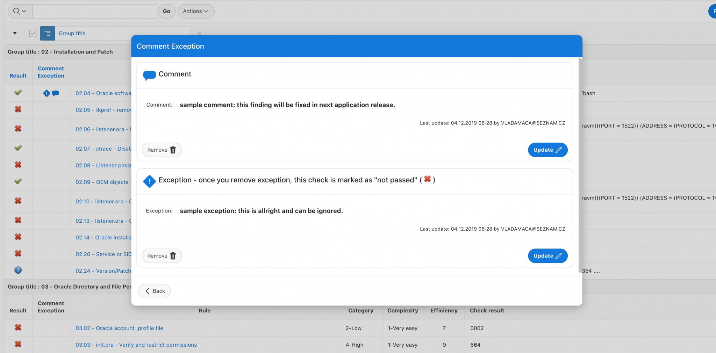Image resolution: width=716 pixels, height=353 pixels.
Task: Click the red X result for 03.02
Action: pos(18,327)
